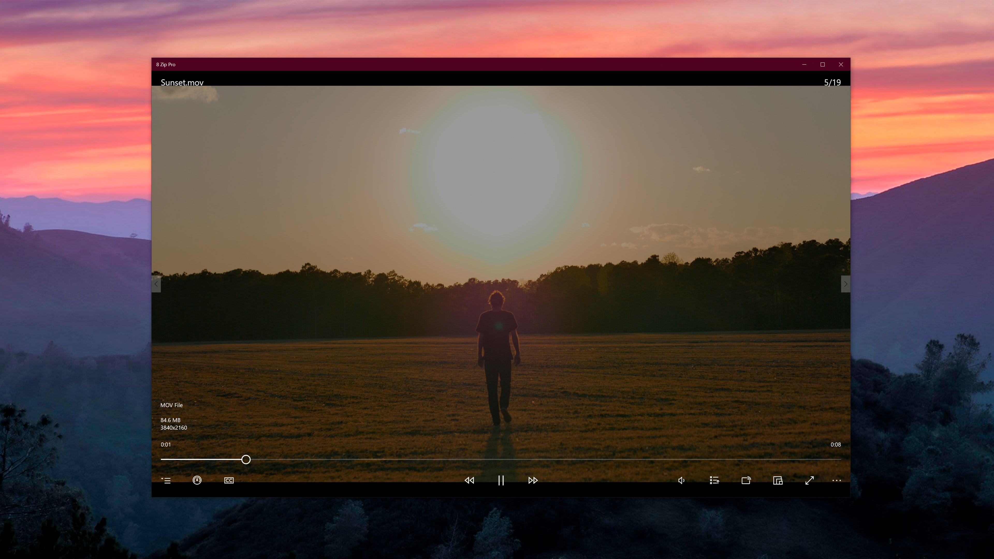Add the video to a playlist
This screenshot has width=994, height=559.
(x=714, y=480)
